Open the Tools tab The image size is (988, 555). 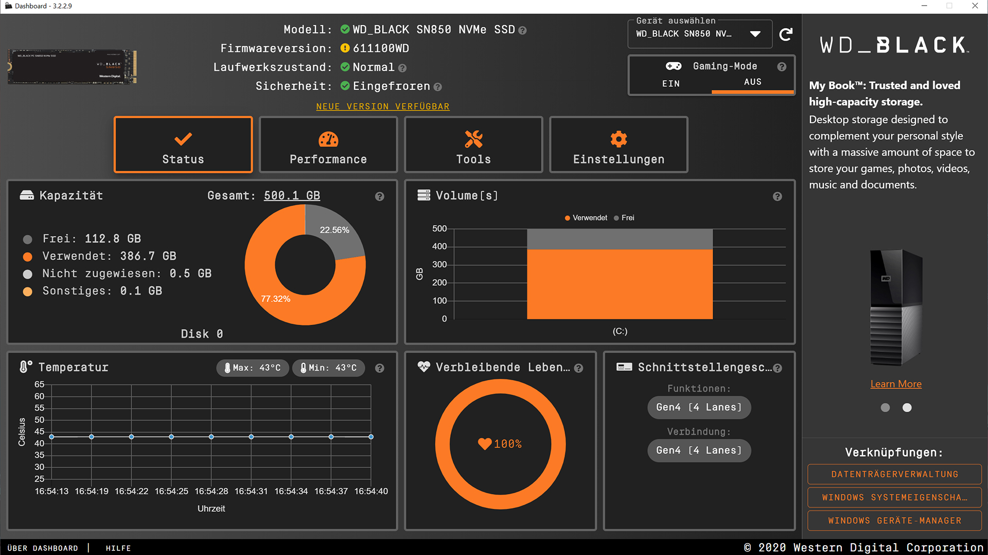click(x=473, y=144)
